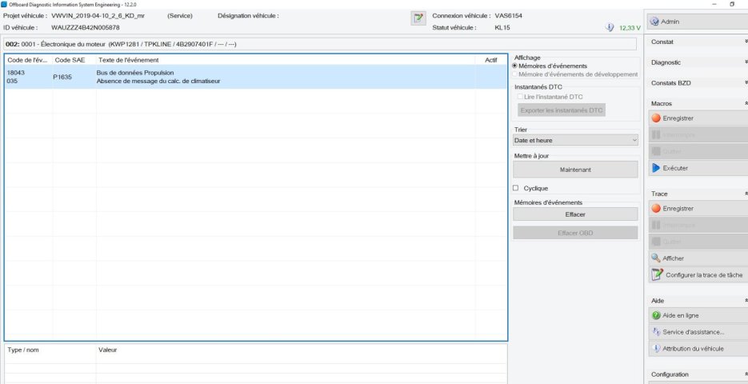748x384 pixels.
Task: Click magnifier icon of Afficher
Action: pyautogui.click(x=656, y=258)
